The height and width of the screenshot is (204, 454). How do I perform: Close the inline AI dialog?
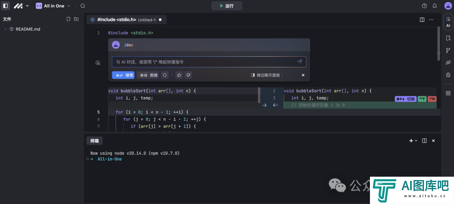click(303, 75)
